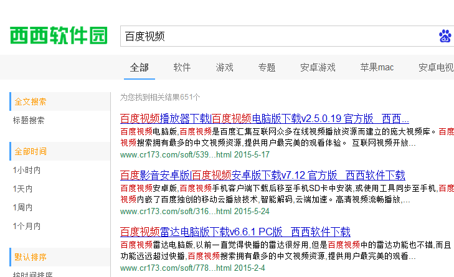Viewport: 454px width, 277px height.
Task: Click the Baidu paw icon in search box
Action: [445, 36]
